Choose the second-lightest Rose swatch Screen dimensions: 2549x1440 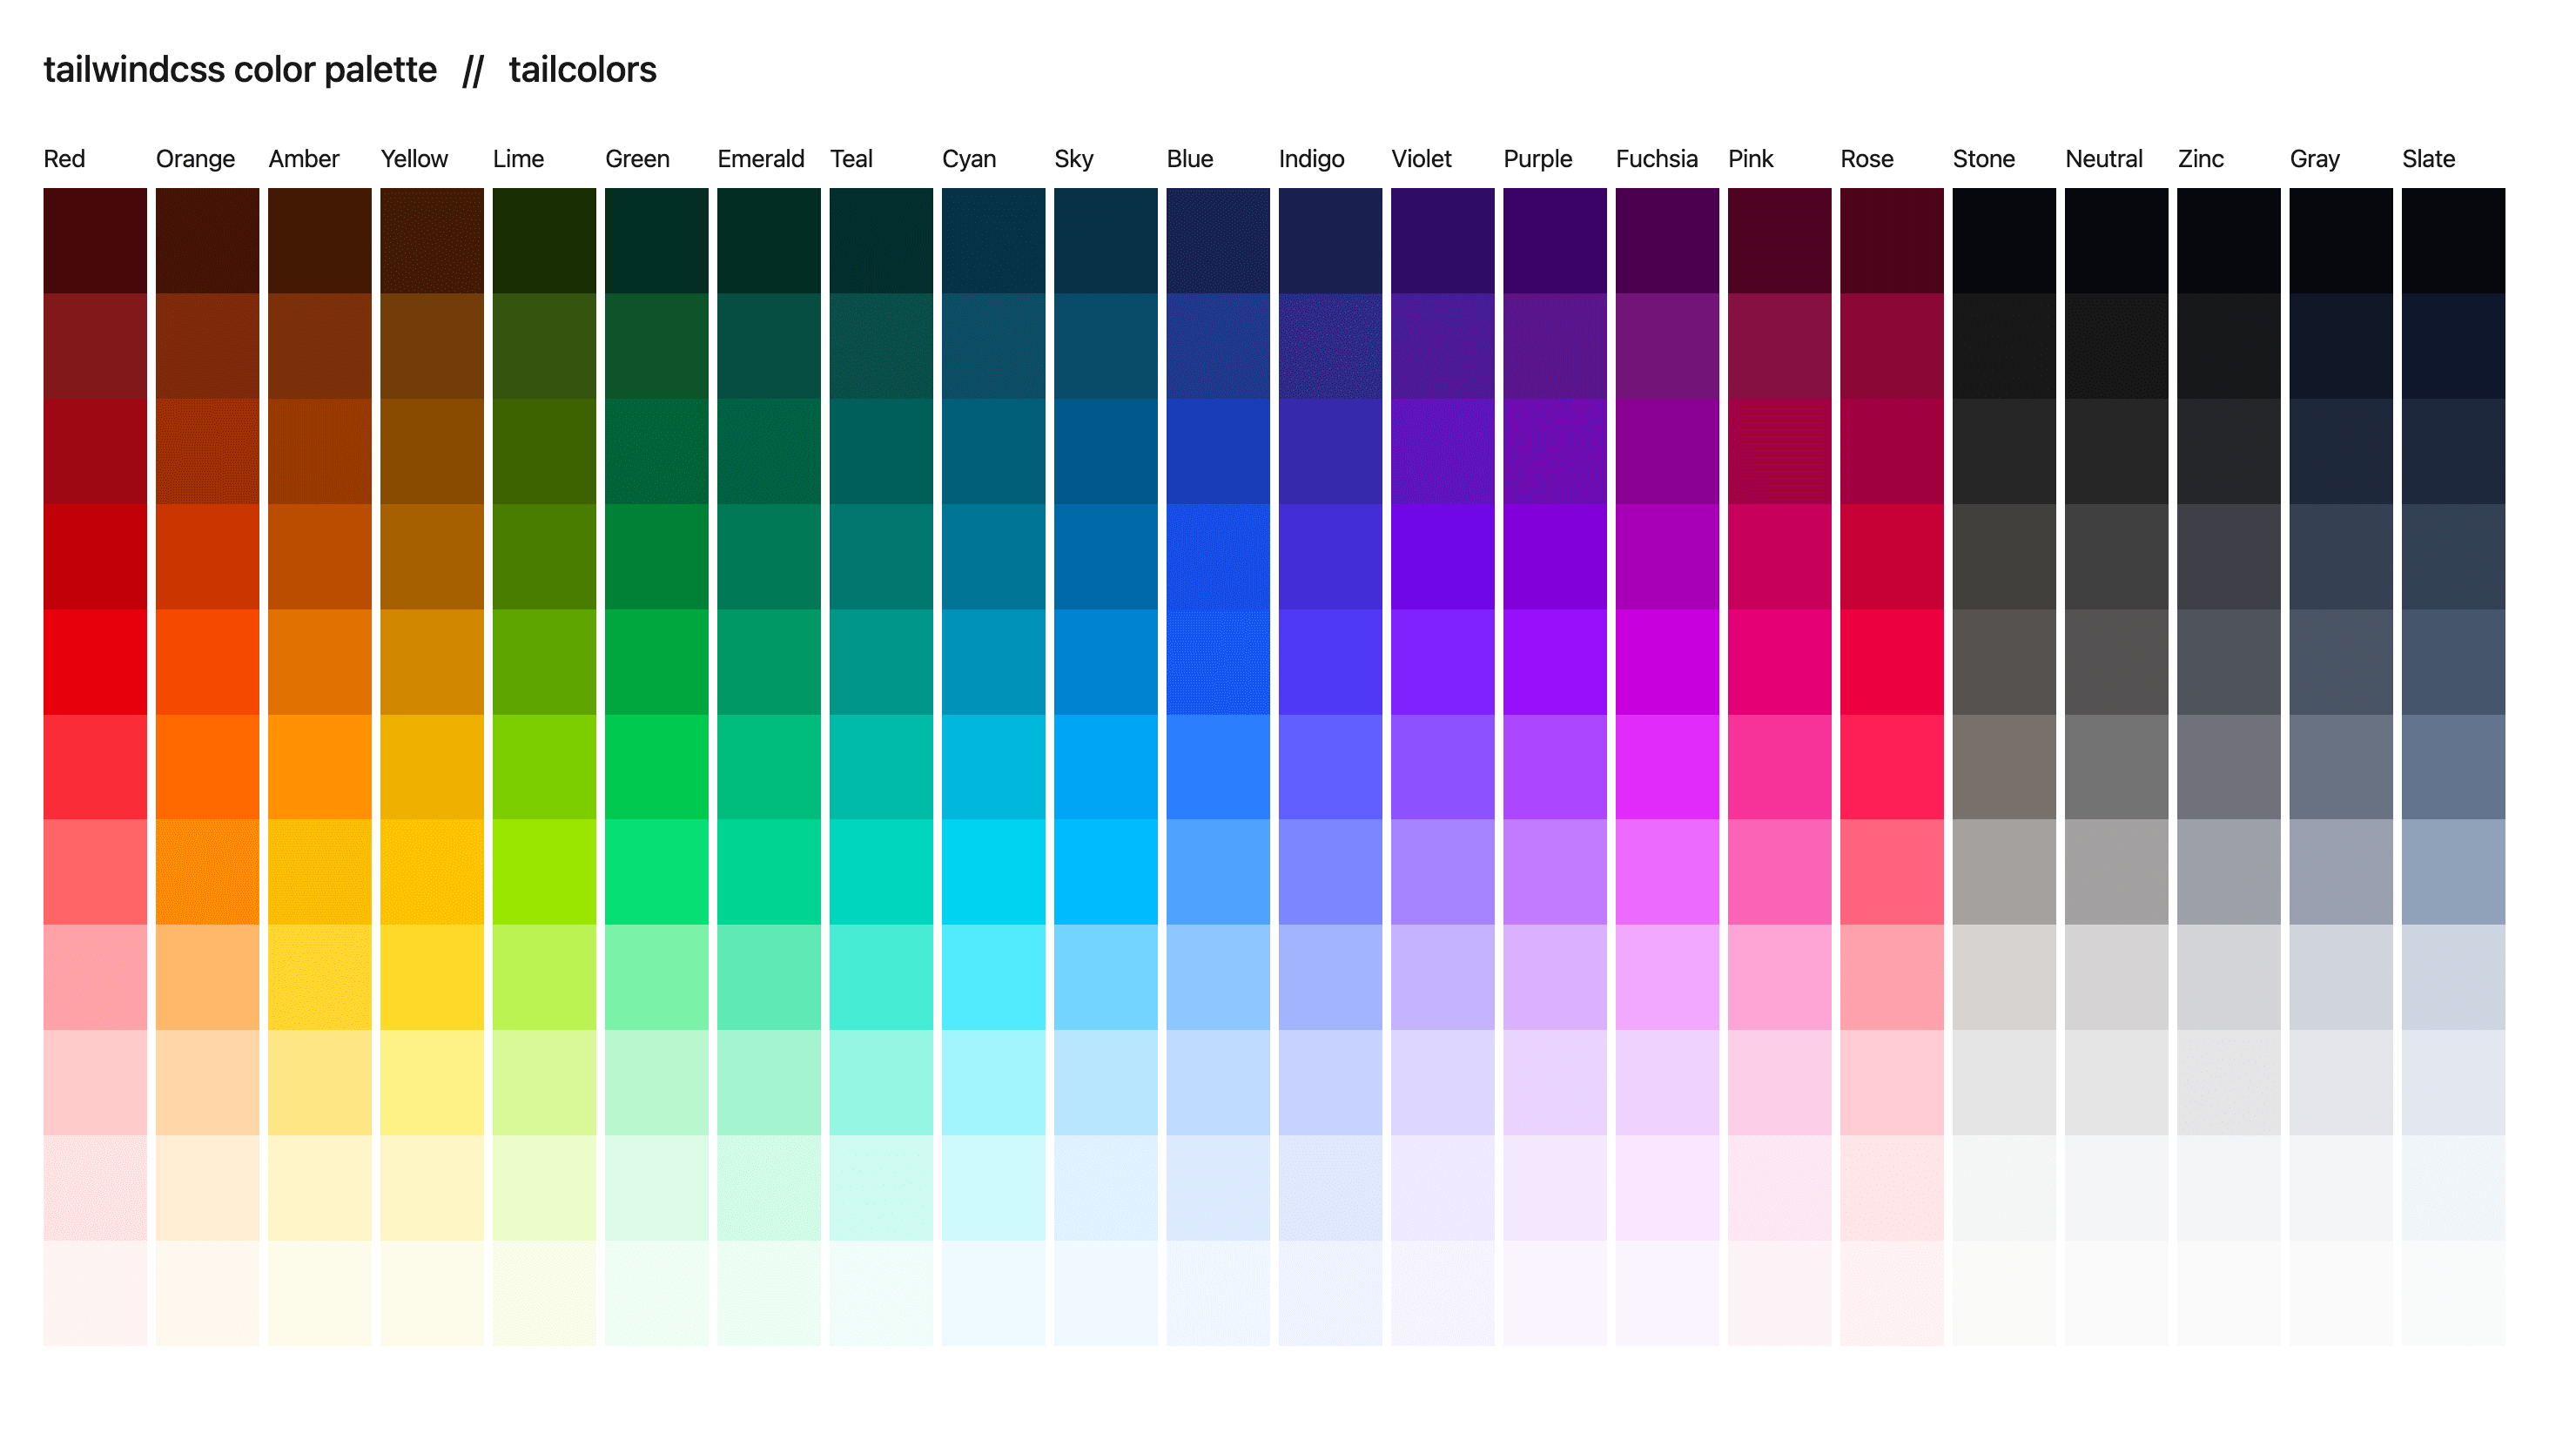1892,1188
